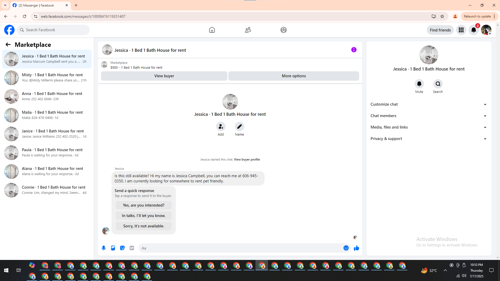
Task: Open the Anna conversation
Action: click(x=47, y=97)
